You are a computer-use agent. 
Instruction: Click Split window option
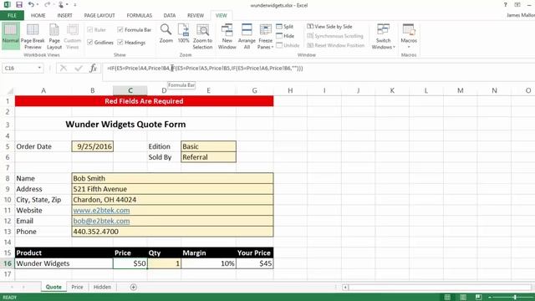(x=284, y=26)
